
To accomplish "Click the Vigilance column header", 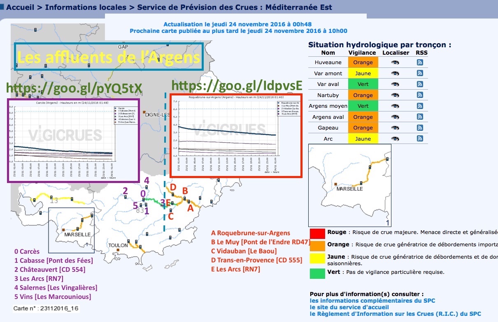I will pos(362,53).
